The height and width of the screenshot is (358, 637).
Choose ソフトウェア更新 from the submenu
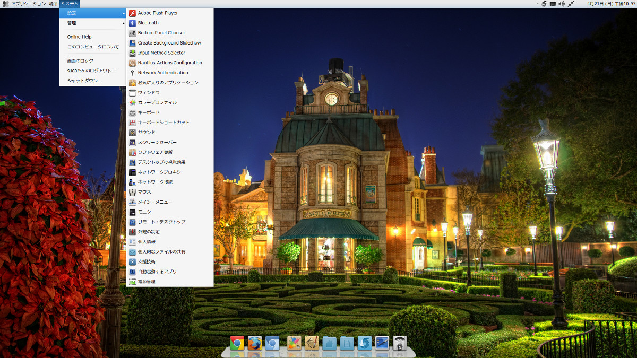point(170,152)
